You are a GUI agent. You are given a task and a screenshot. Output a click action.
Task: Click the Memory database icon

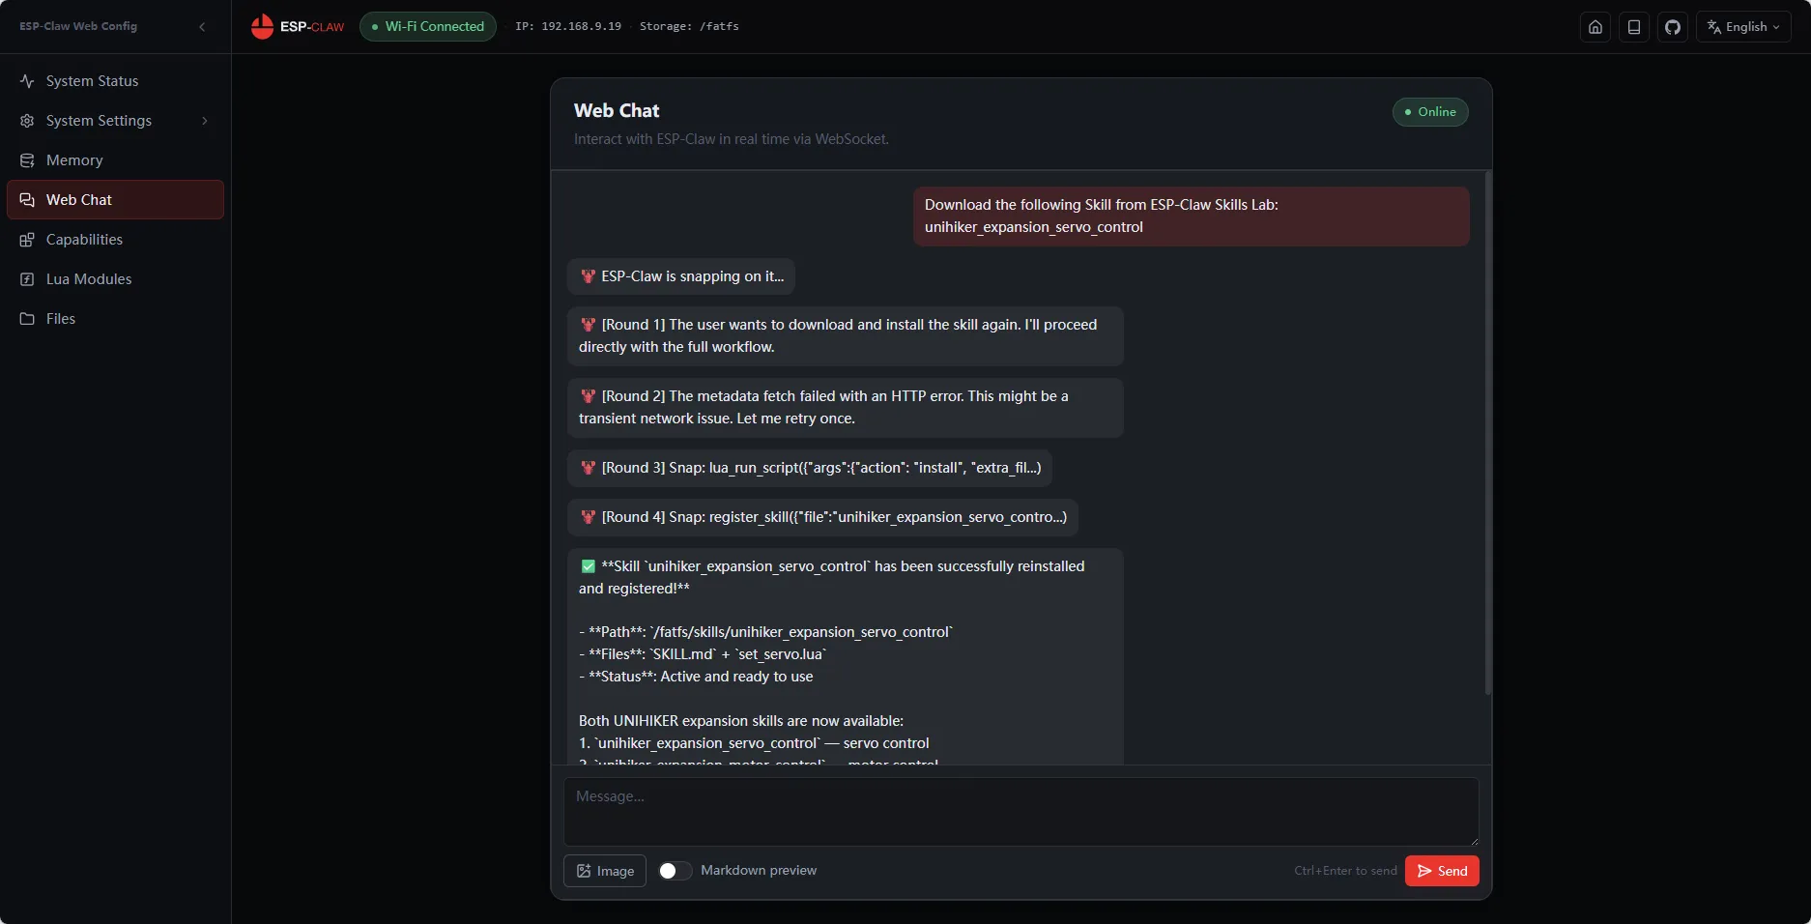[x=27, y=160]
